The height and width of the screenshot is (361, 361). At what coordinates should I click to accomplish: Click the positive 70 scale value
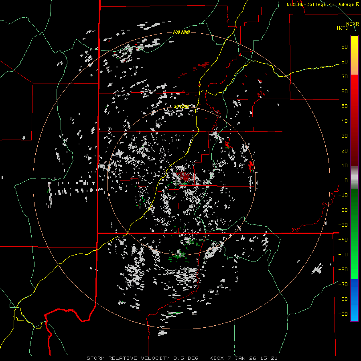[345, 77]
